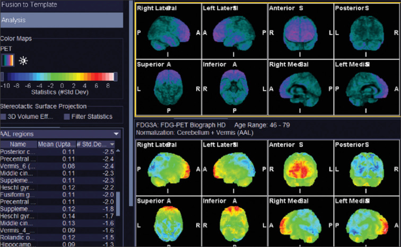This screenshot has height=247, width=401.
Task: Switch to the Analysis tab
Action: [x=62, y=20]
